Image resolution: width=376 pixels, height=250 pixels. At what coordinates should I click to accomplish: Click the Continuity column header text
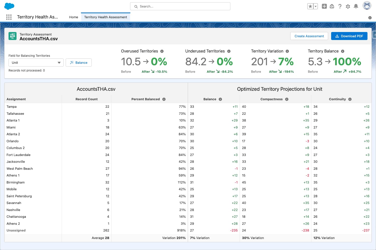click(x=337, y=99)
